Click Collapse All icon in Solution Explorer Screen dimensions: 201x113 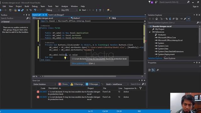coord(173,19)
